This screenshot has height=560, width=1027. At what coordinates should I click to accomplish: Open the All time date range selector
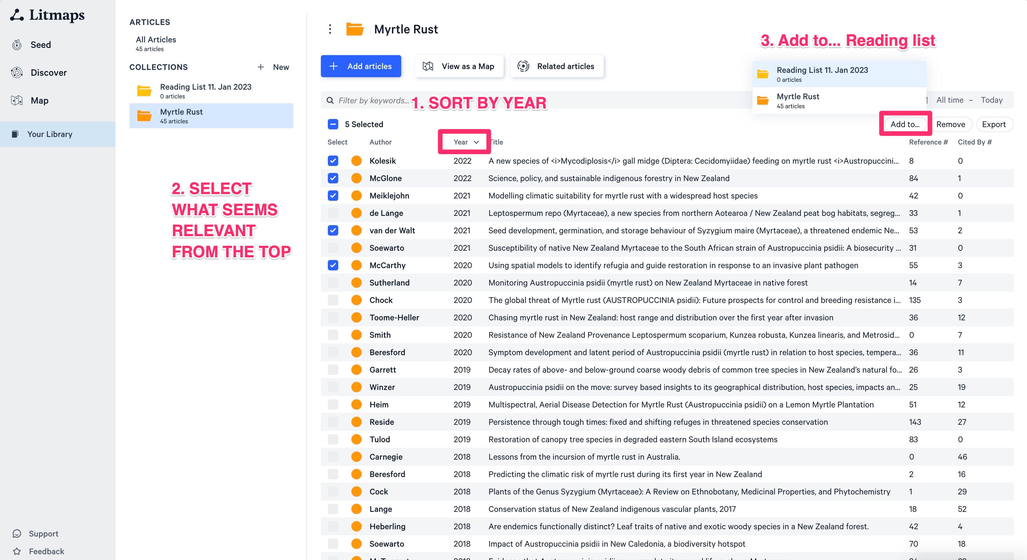coord(950,100)
